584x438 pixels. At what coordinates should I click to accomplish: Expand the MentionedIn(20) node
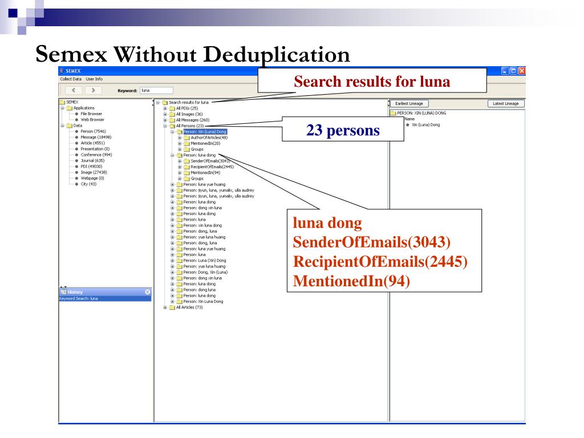(180, 143)
